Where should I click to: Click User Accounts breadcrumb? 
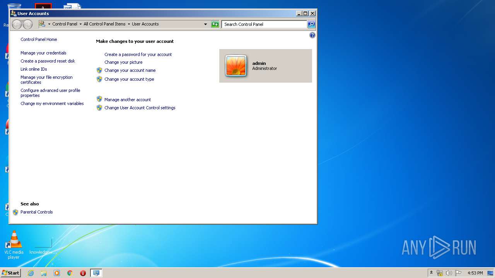coord(145,24)
